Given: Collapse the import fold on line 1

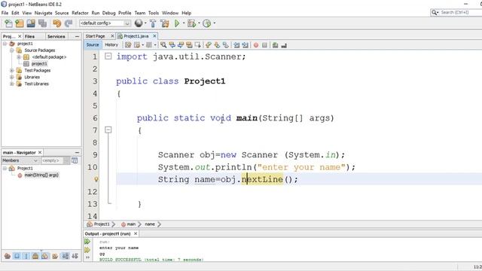Looking at the screenshot, I should pyautogui.click(x=108, y=56).
